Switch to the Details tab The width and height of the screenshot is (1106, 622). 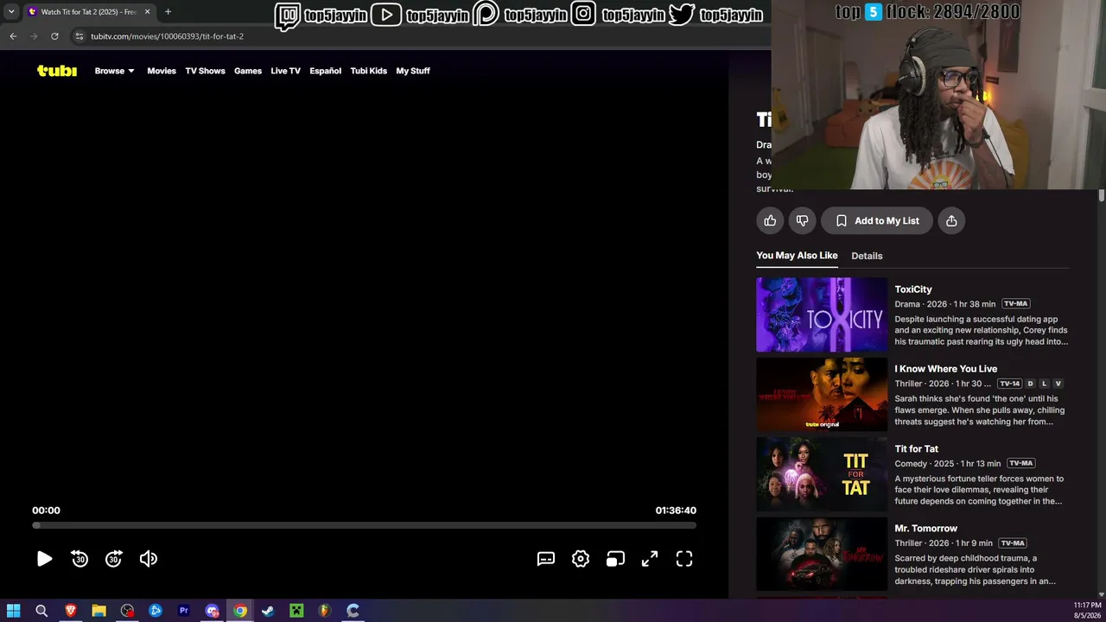(867, 256)
